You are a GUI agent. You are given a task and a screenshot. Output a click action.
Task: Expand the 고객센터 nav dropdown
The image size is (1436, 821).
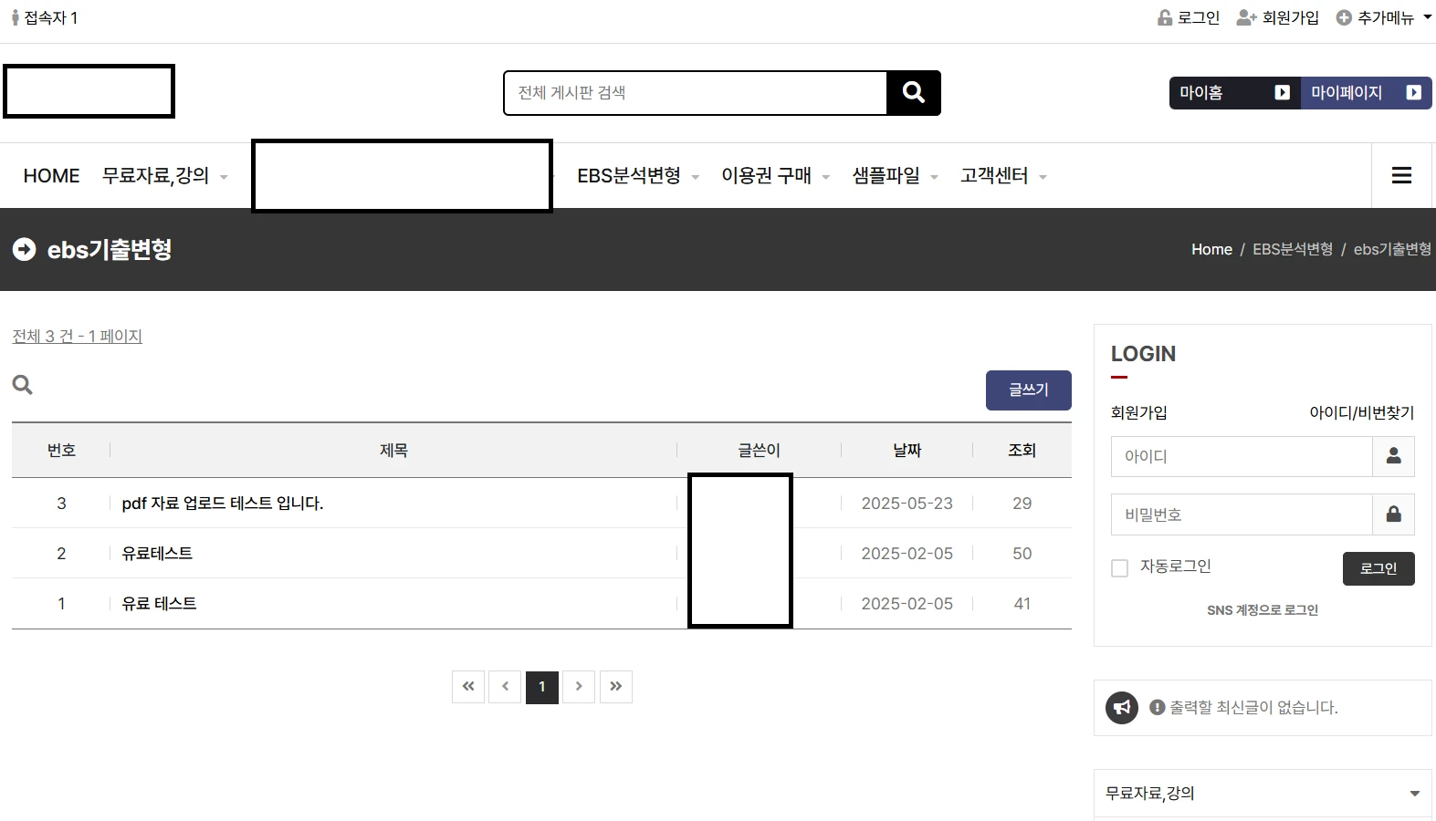1043,177
